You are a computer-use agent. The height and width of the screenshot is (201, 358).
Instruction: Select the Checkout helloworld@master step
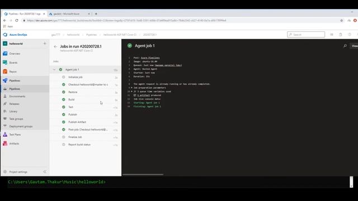coord(86,84)
